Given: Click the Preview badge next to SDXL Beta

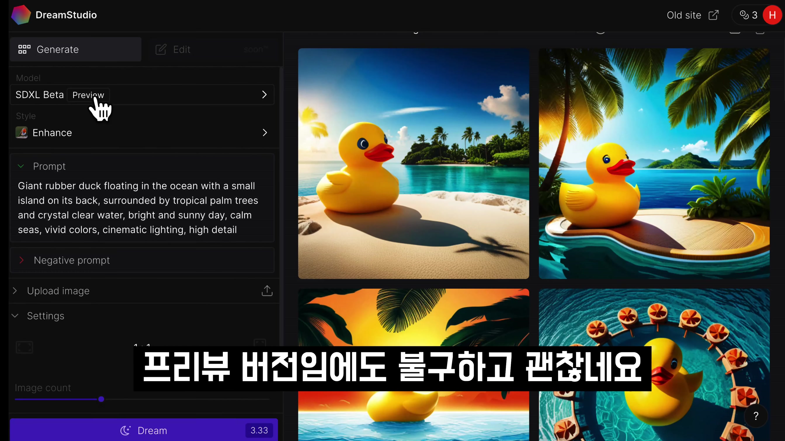Looking at the screenshot, I should [x=88, y=95].
